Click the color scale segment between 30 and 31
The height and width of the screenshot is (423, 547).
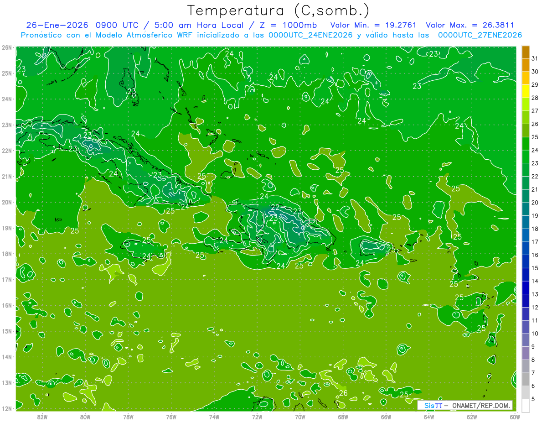pos(526,65)
